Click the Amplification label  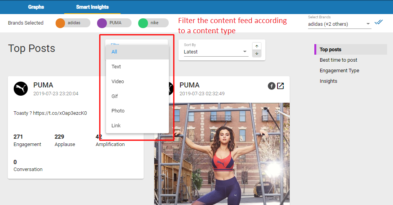point(110,144)
